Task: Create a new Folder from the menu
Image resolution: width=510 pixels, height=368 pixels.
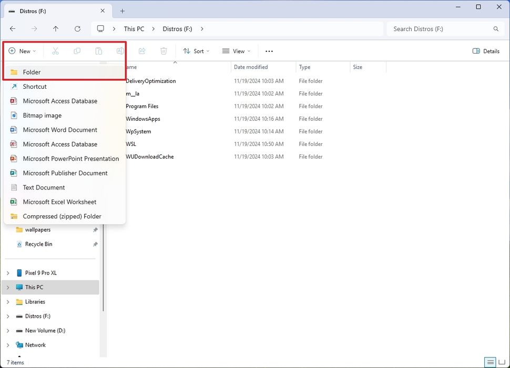Action: [32, 72]
